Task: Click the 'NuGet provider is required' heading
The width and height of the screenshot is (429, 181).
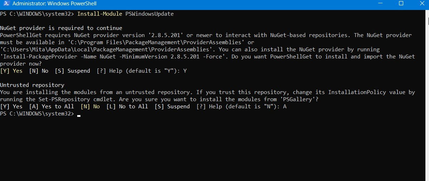Action: [61, 28]
